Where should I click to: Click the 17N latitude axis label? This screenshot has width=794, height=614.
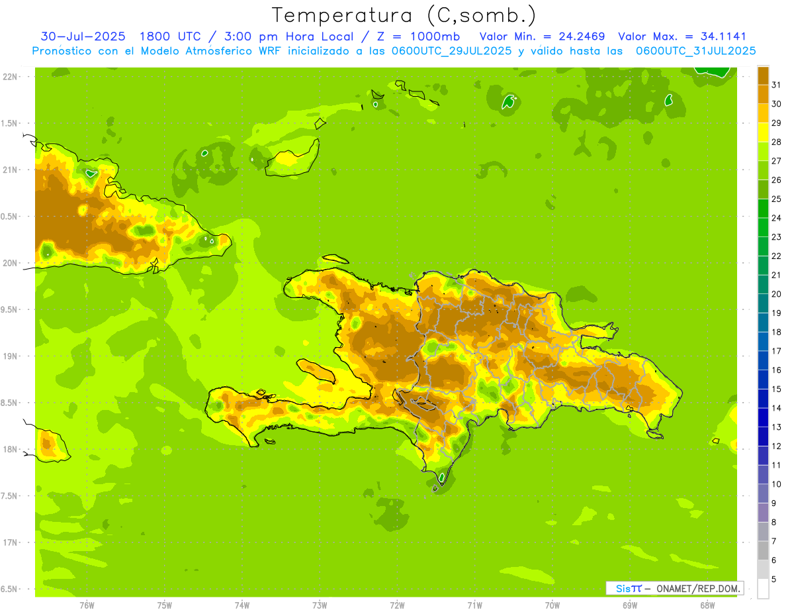click(x=10, y=542)
